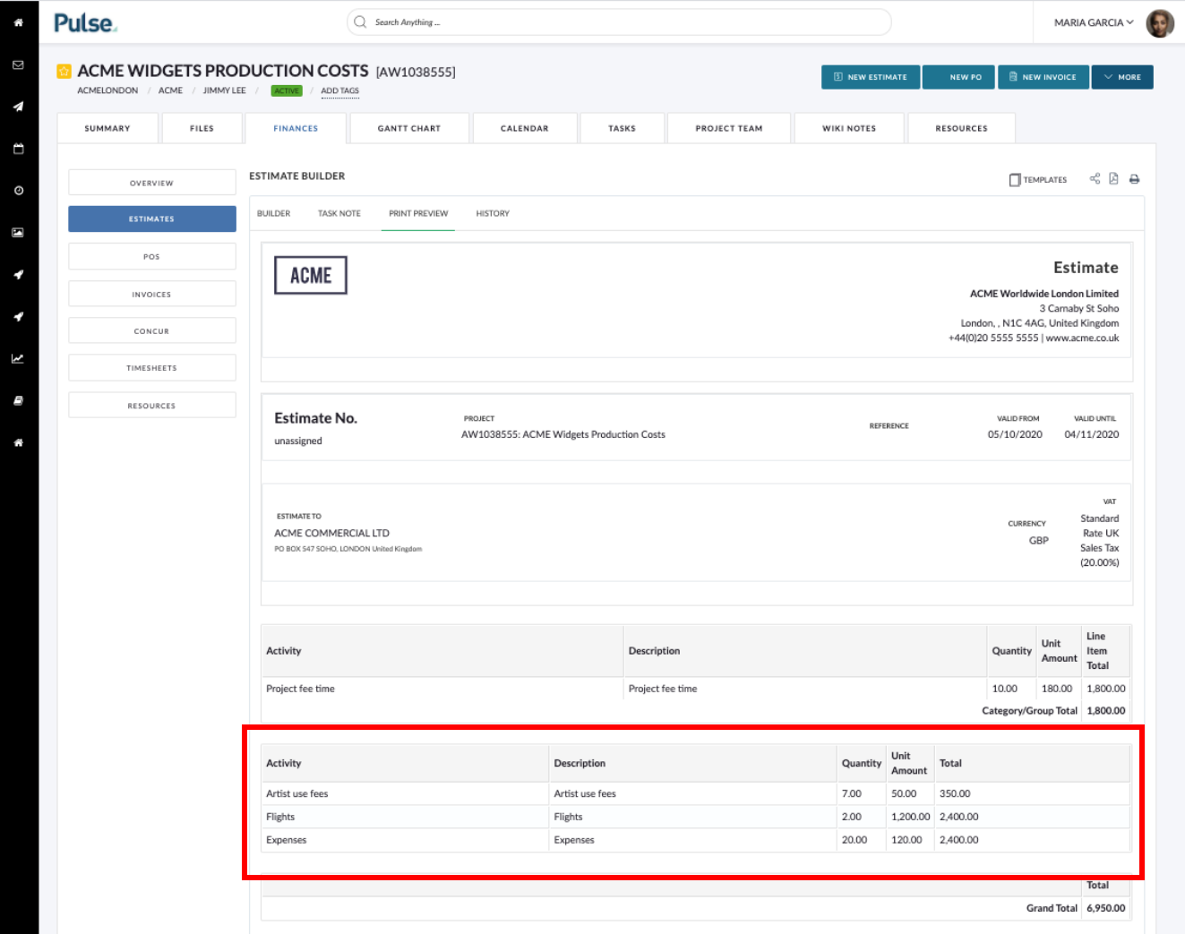Click the Grand Total value 6,950.00
The height and width of the screenshot is (934, 1185).
tap(1106, 908)
